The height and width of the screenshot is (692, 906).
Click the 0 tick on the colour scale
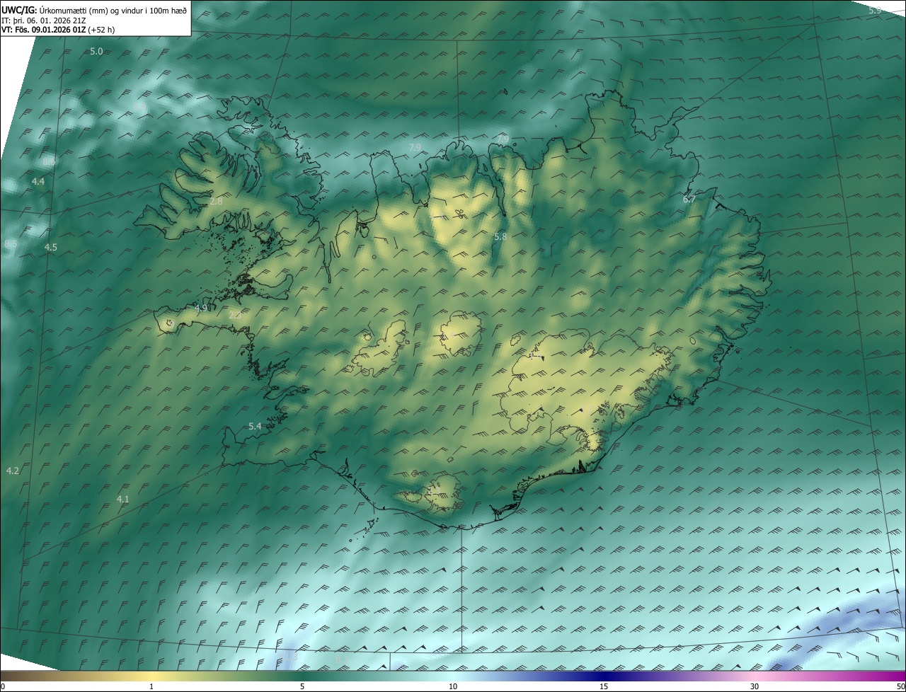click(2, 686)
